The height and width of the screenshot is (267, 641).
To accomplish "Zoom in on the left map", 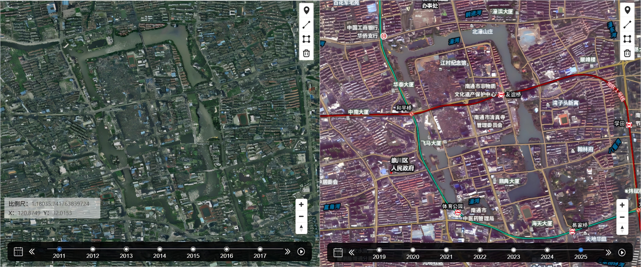I will [301, 204].
